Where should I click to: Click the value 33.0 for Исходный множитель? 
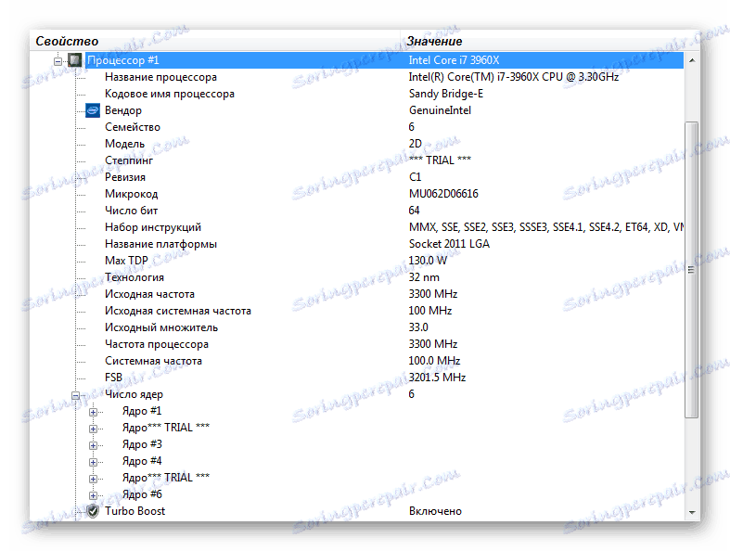418,327
